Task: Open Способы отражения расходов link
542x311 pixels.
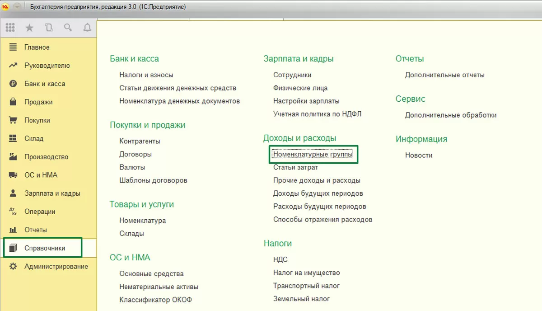Action: (323, 220)
